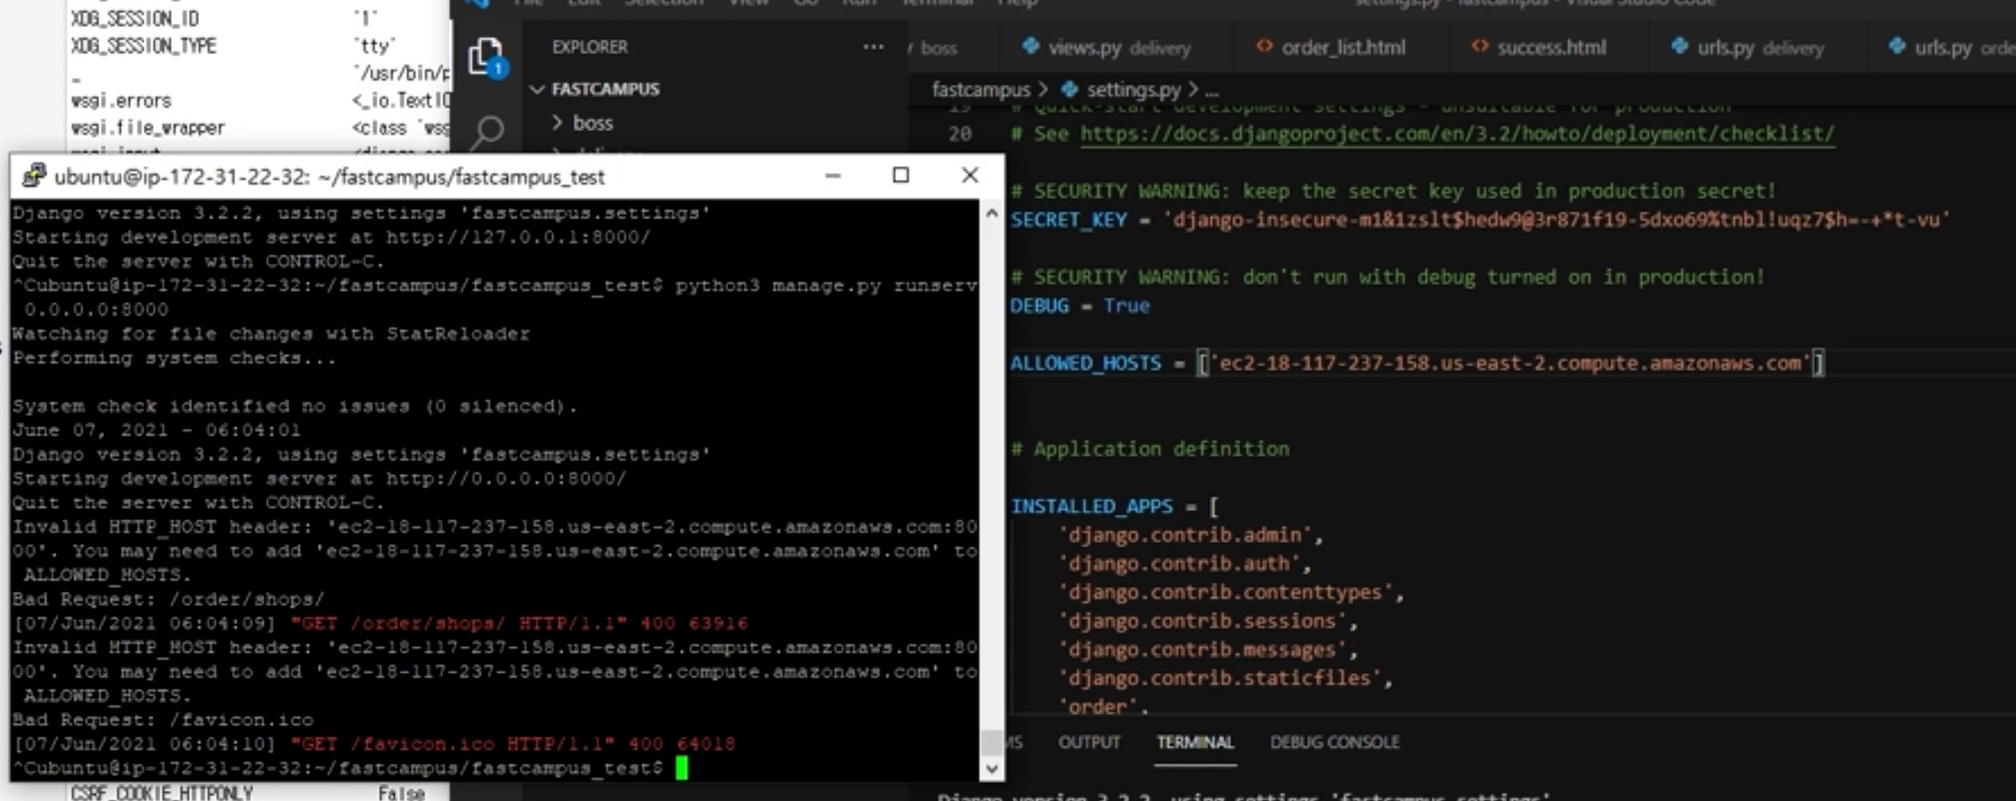Click the GET /order/shops/ 400 log line
The image size is (2016, 801).
pyautogui.click(x=380, y=624)
